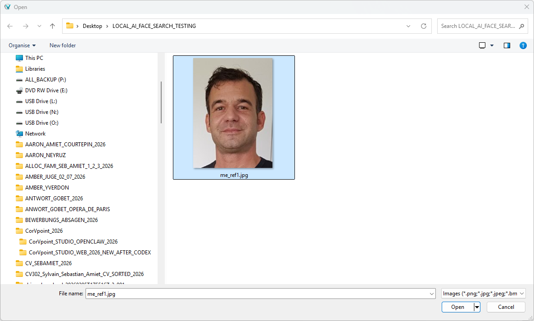Select the CorVpoint_2026 folder in tree
534x321 pixels.
(x=44, y=231)
